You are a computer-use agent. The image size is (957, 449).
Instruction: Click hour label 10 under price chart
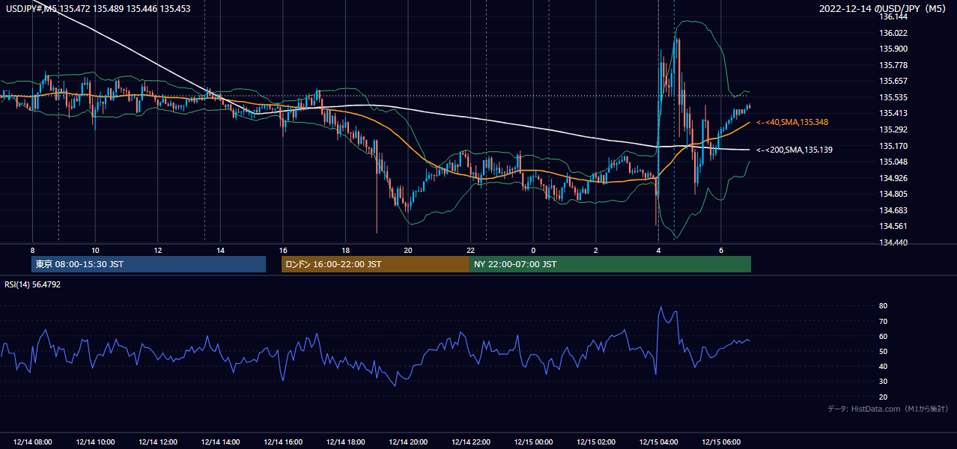click(x=95, y=250)
